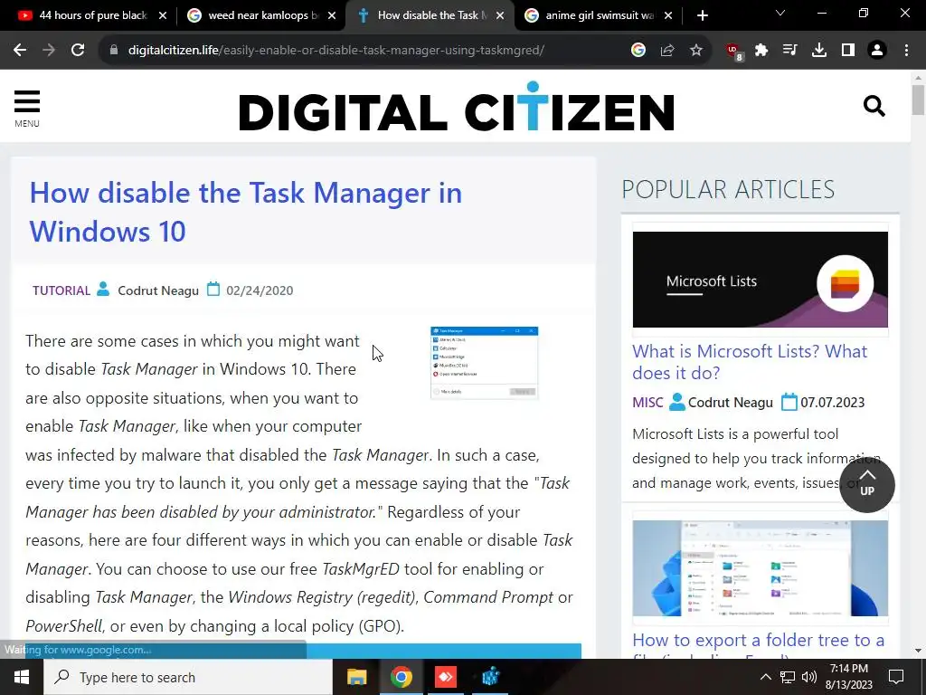Screen dimensions: 926x695
Task: Click the Digital Citizen logo
Action: tap(456, 107)
